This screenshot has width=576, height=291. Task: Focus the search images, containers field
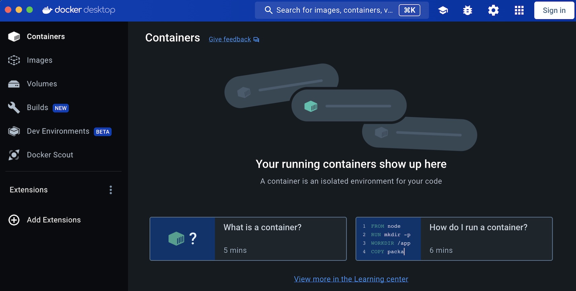point(341,10)
